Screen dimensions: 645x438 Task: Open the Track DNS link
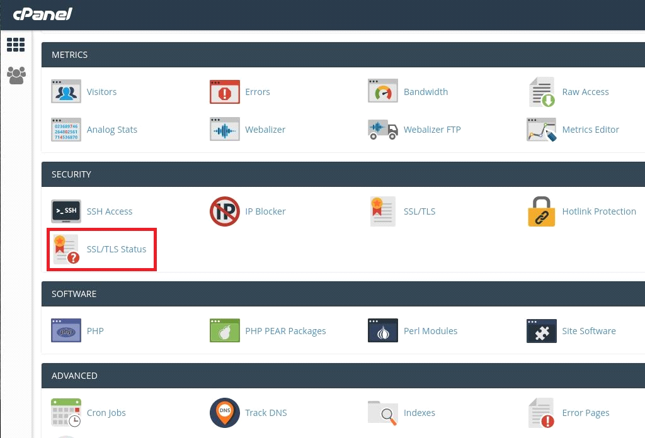pyautogui.click(x=266, y=413)
